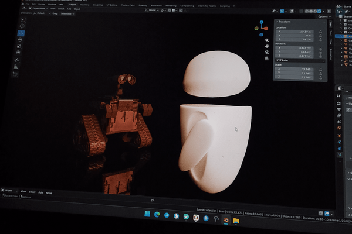Activate the Scale tool
This screenshot has width=352, height=234.
[x=19, y=46]
